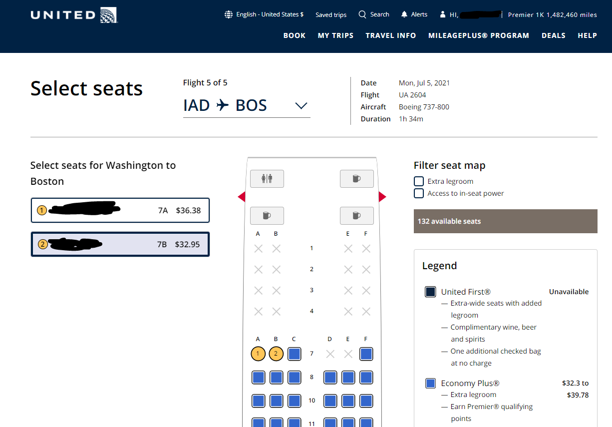Viewport: 612px width, 427px height.
Task: Enable Access to in-seat power filter
Action: pyautogui.click(x=419, y=193)
